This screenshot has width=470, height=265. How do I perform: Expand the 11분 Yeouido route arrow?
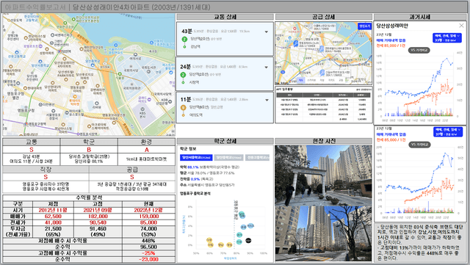267,100
